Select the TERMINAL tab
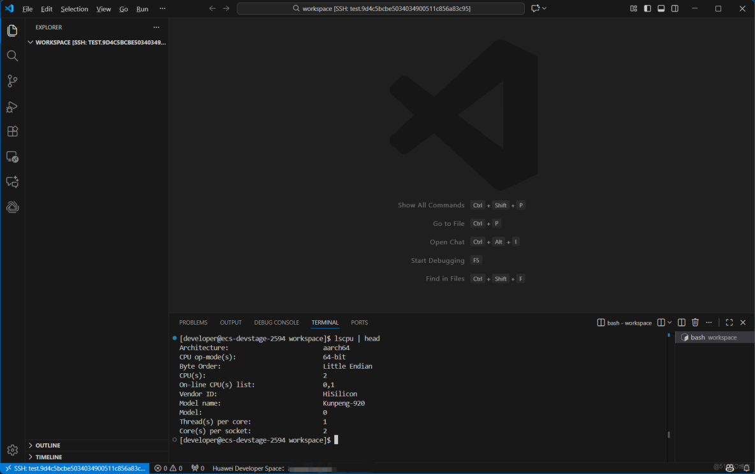 (x=325, y=323)
